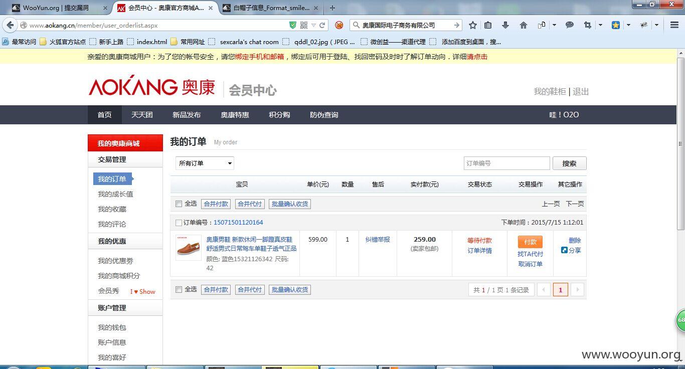The width and height of the screenshot is (685, 369).
Task: Click the QR code icon in address bar
Action: click(x=304, y=25)
